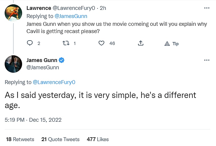Click the share icon on Lawrence's tweet
This screenshot has width=216, height=146.
140,43
